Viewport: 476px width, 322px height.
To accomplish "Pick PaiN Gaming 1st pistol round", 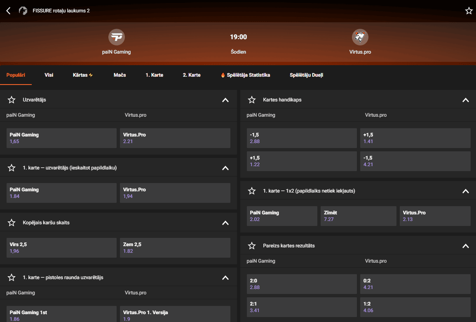I will pyautogui.click(x=62, y=314).
